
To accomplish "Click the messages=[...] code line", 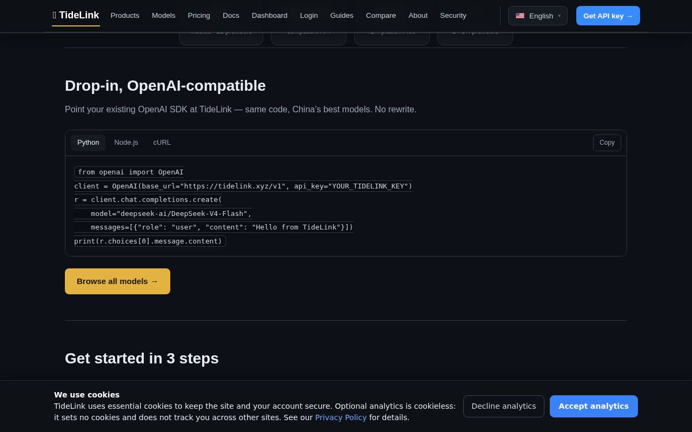I will coord(214,227).
